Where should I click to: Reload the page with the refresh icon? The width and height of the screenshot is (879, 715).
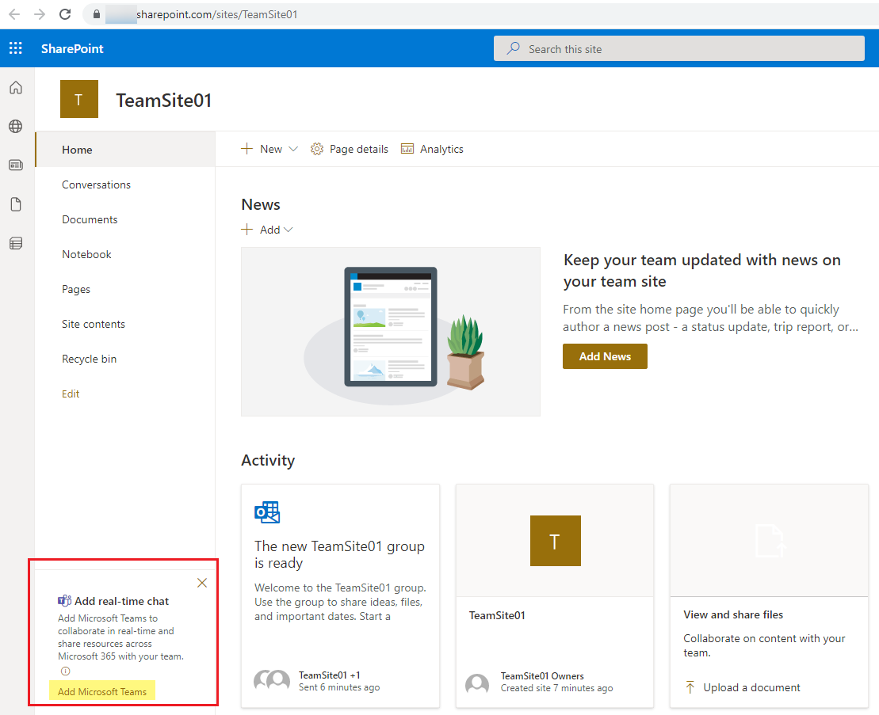click(x=65, y=14)
